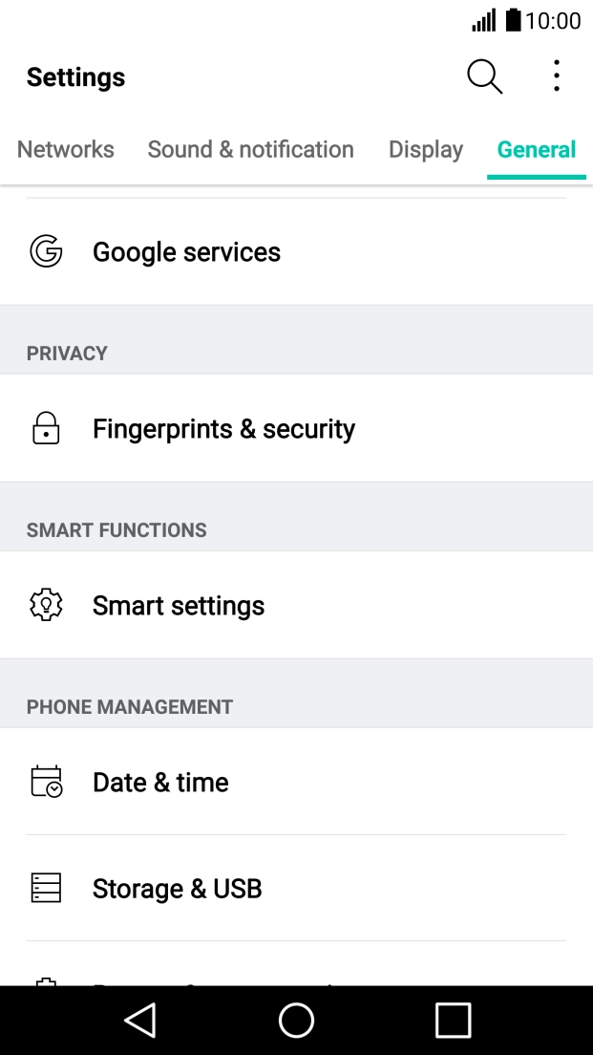Select the Display tab
The width and height of the screenshot is (593, 1055).
(x=425, y=149)
